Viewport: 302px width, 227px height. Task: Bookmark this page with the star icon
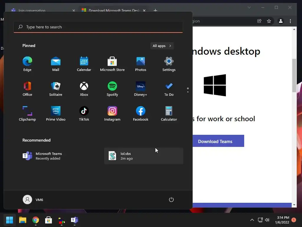point(269,21)
